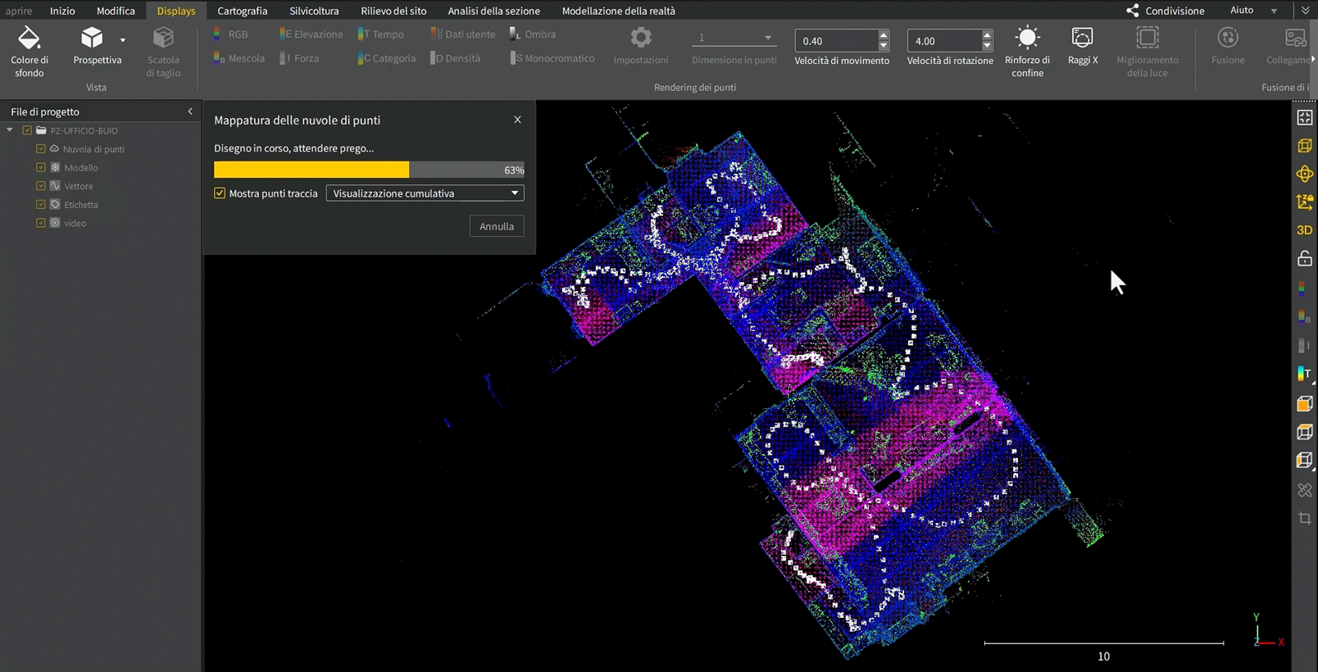Viewport: 1318px width, 672px height.
Task: Toggle Raggi X mode
Action: pyautogui.click(x=1083, y=45)
